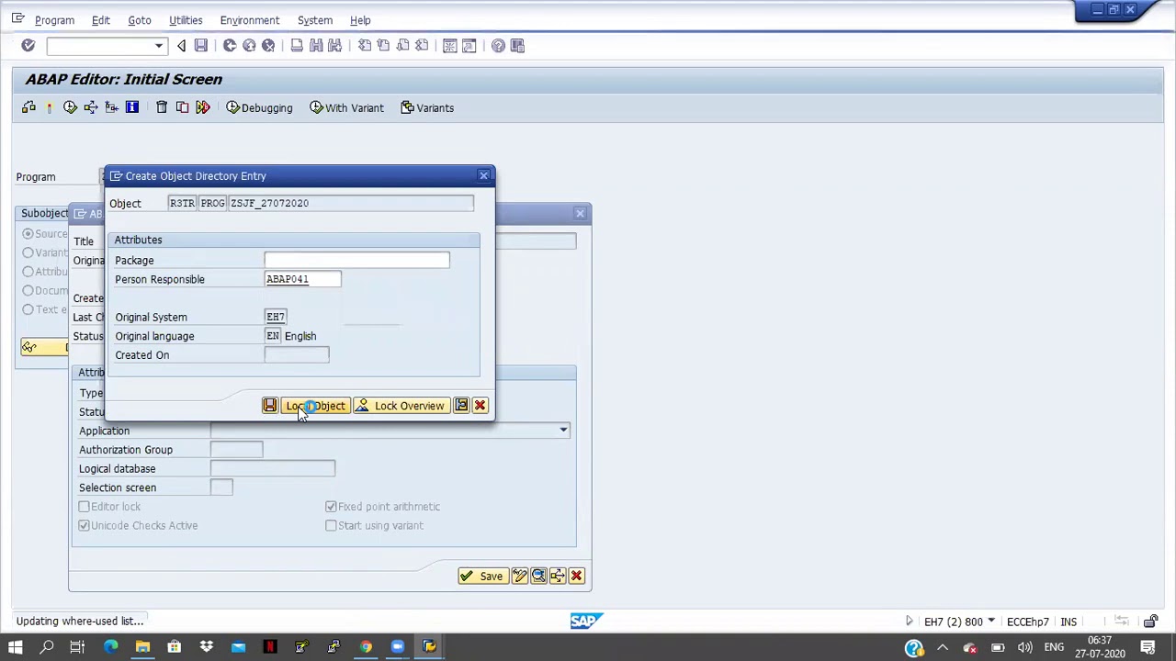Click the save diskette icon beside Lock Object
Image resolution: width=1176 pixels, height=661 pixels.
(270, 406)
